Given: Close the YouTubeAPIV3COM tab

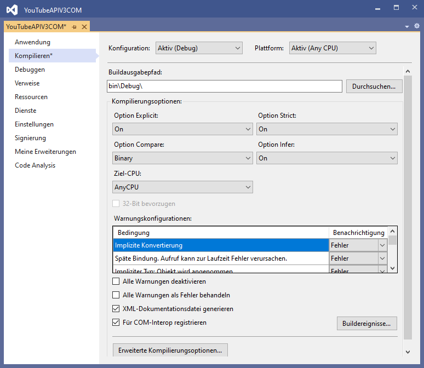Looking at the screenshot, I should click(x=84, y=27).
